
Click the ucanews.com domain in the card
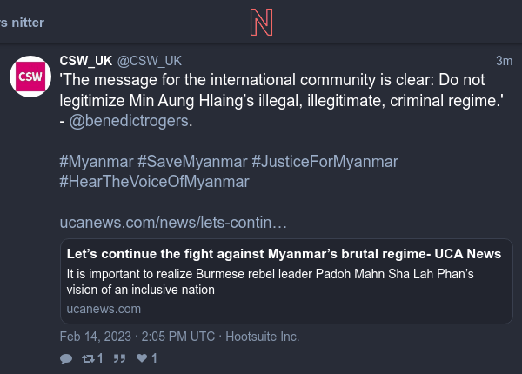pos(104,309)
